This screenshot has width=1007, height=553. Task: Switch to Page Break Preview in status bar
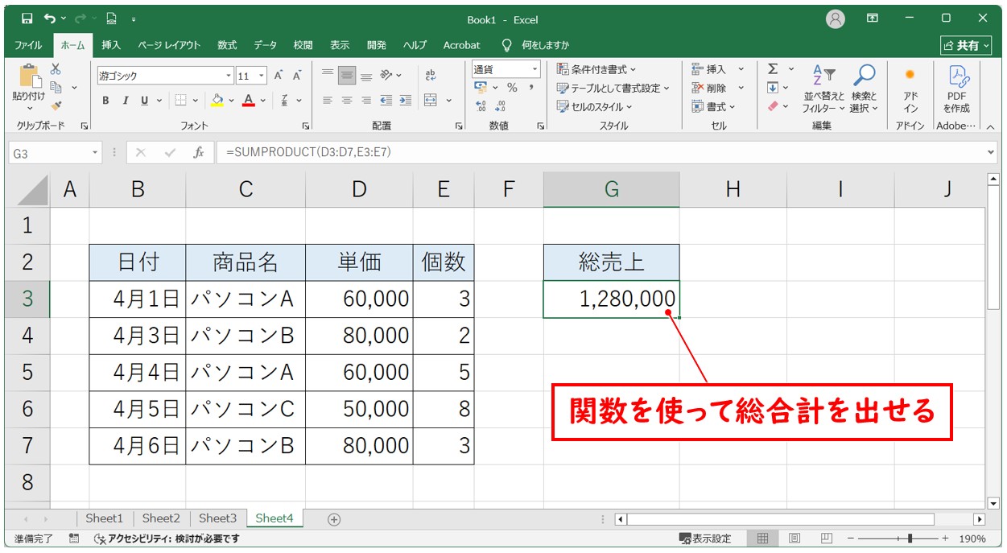827,539
